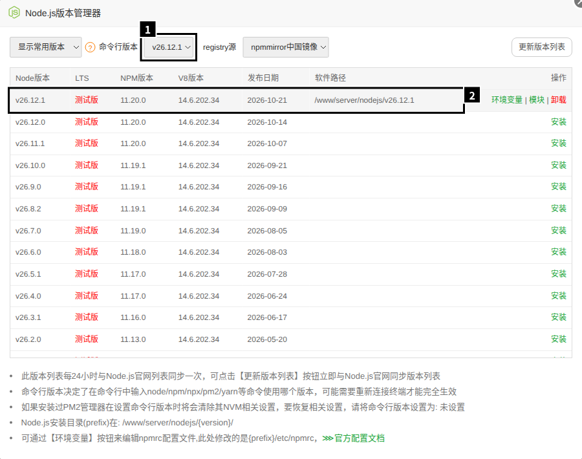
Task: Click the 软件路径 column header
Action: tap(330, 78)
